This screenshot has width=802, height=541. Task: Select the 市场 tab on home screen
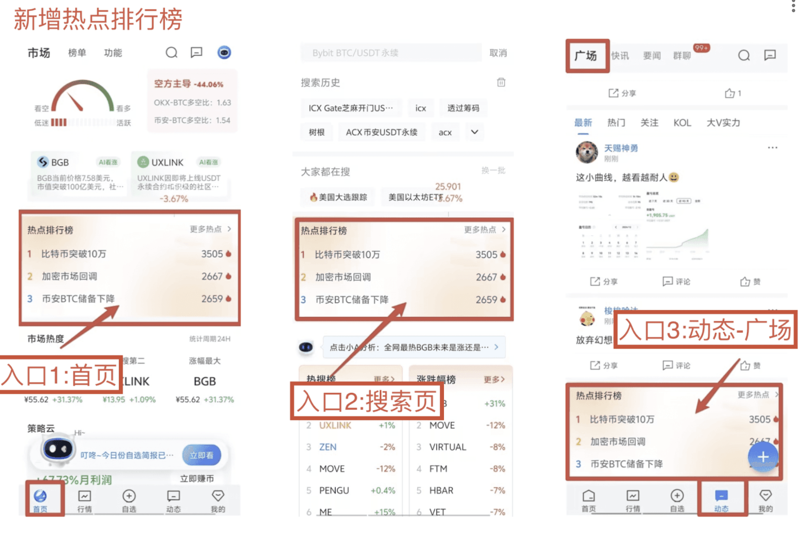(39, 53)
